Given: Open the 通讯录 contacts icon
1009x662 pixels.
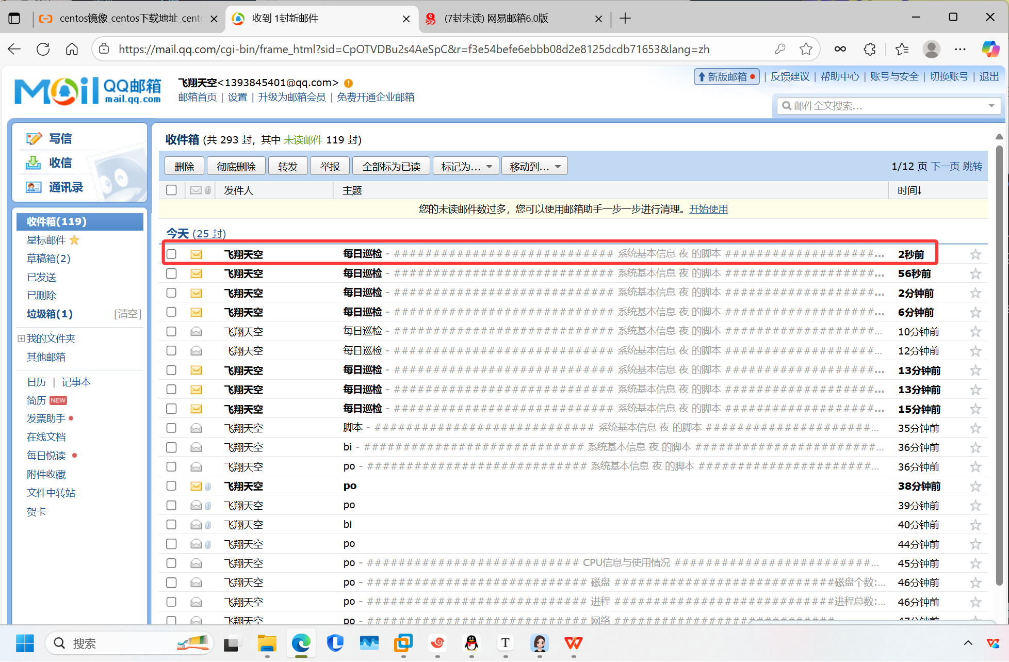Looking at the screenshot, I should point(34,187).
